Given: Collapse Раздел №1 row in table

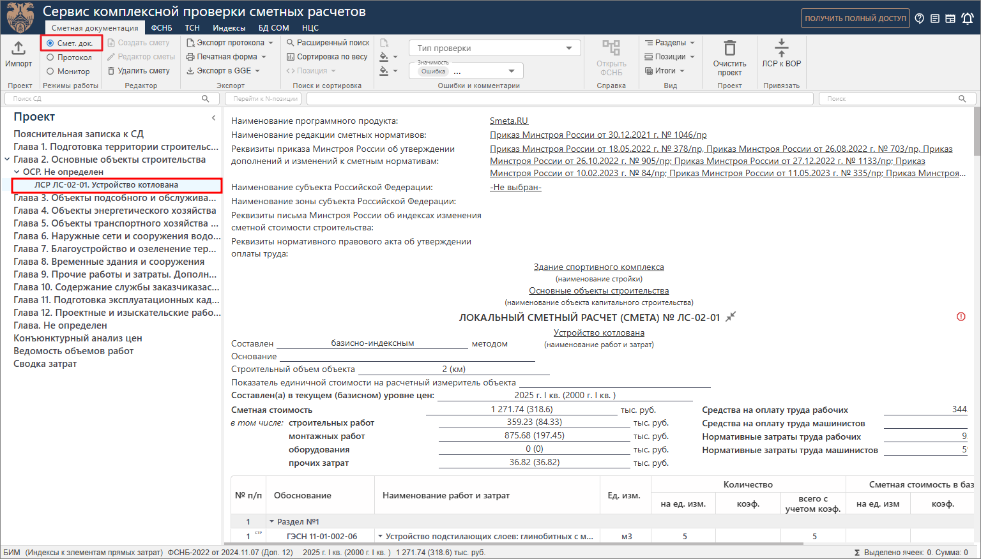Looking at the screenshot, I should pyautogui.click(x=271, y=522).
